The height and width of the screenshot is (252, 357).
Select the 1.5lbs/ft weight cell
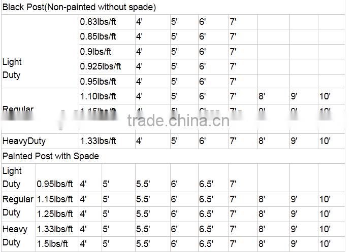pos(52,244)
